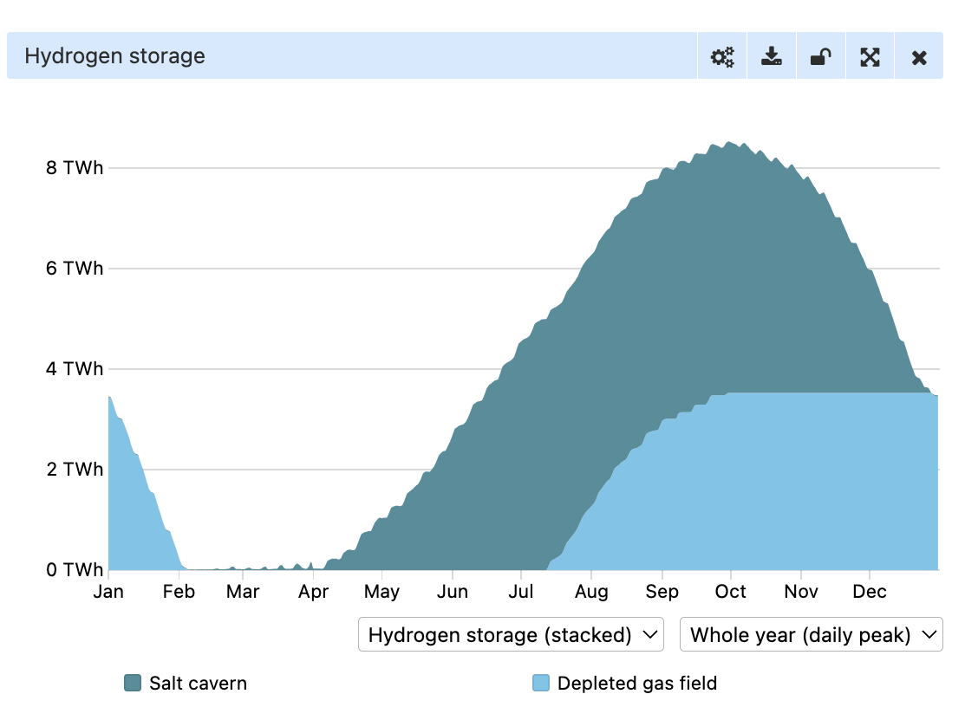Click the Feb month label
The height and width of the screenshot is (707, 978).
click(x=179, y=592)
